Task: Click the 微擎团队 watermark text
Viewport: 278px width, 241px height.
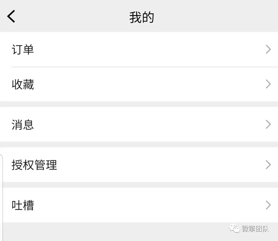Action: click(255, 229)
